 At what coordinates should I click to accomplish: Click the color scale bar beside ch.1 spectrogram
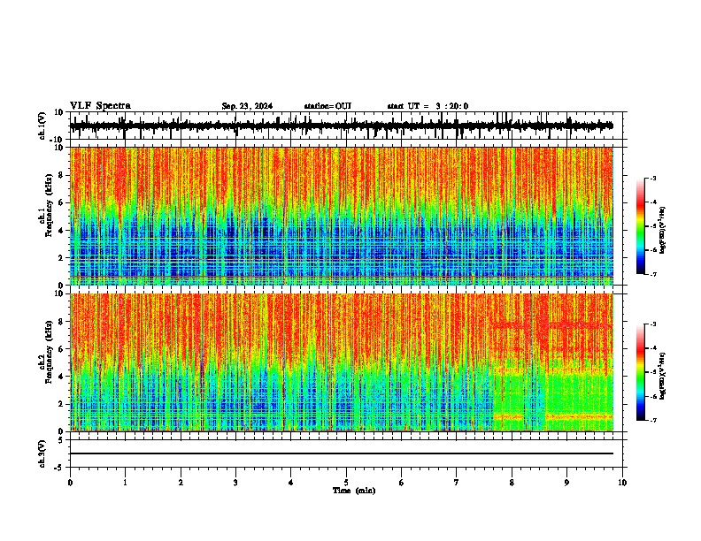640,226
